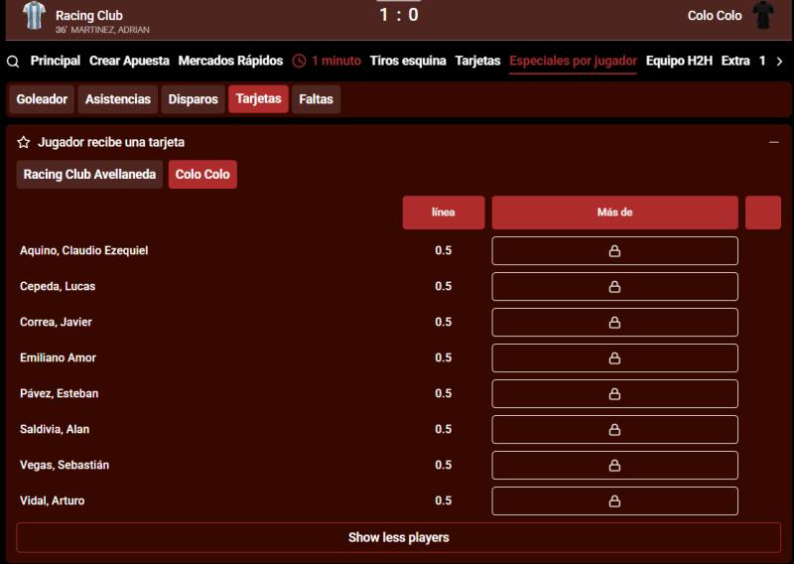Image resolution: width=794 pixels, height=564 pixels.
Task: Click the Racing Club jersey icon
Action: pos(34,15)
